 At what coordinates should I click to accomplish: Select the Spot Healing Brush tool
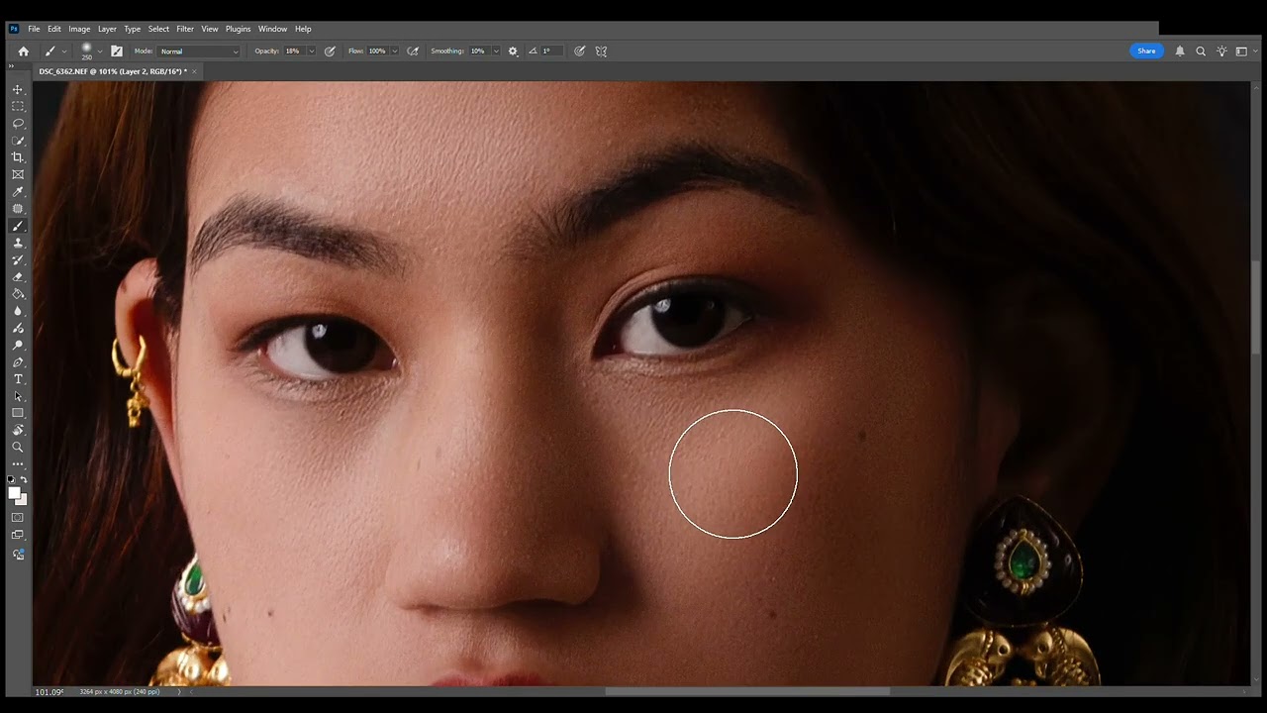pos(18,209)
